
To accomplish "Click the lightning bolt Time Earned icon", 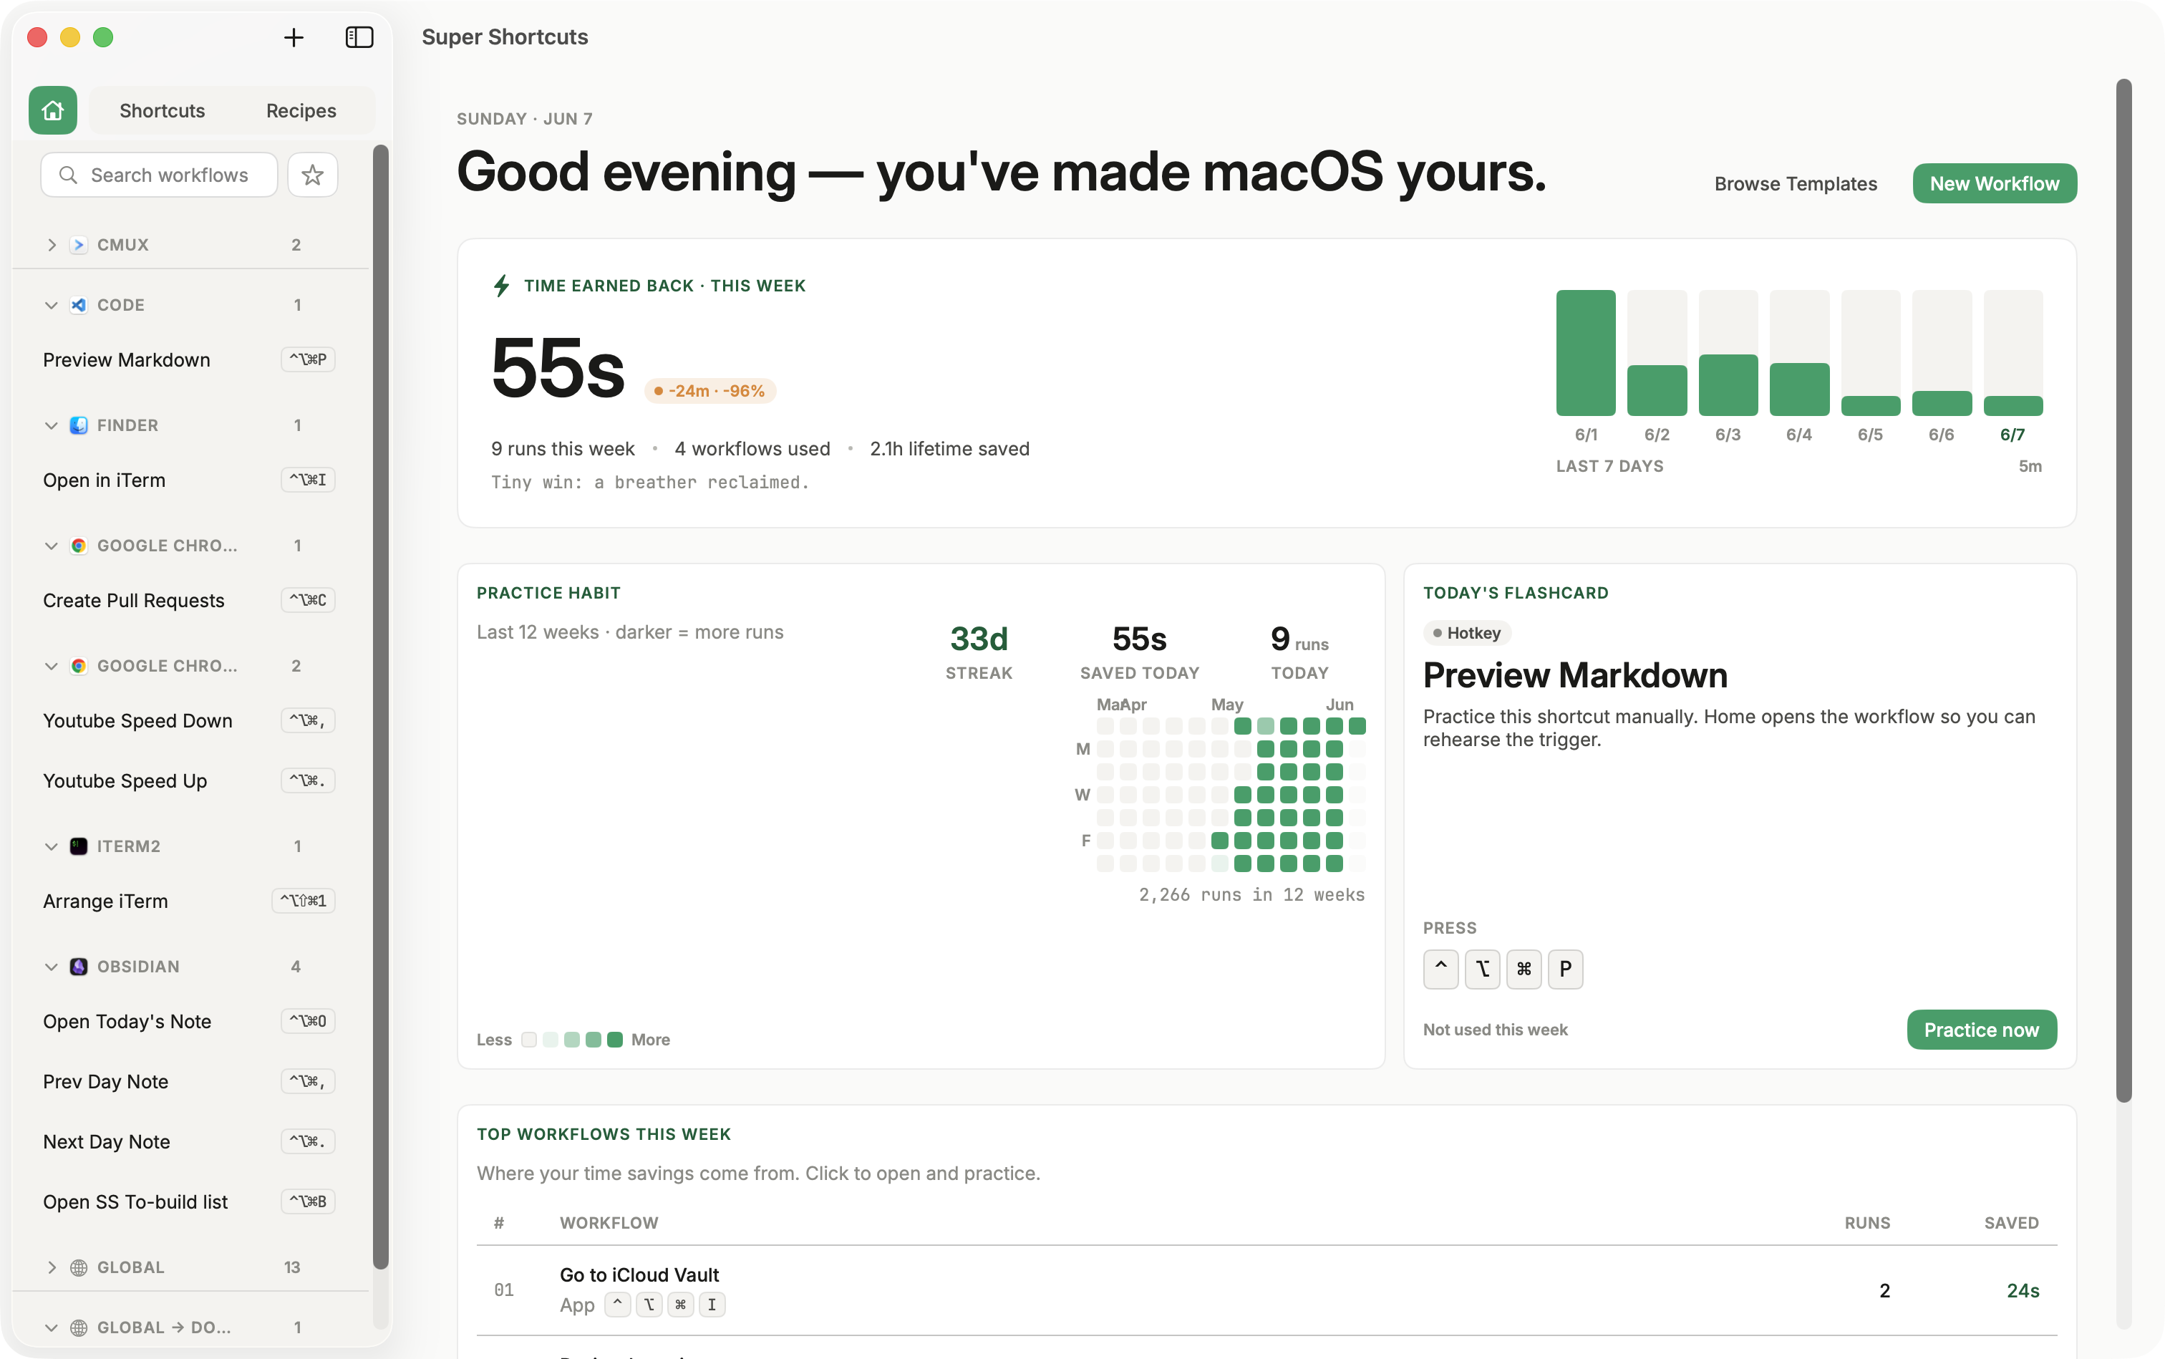I will coord(501,286).
